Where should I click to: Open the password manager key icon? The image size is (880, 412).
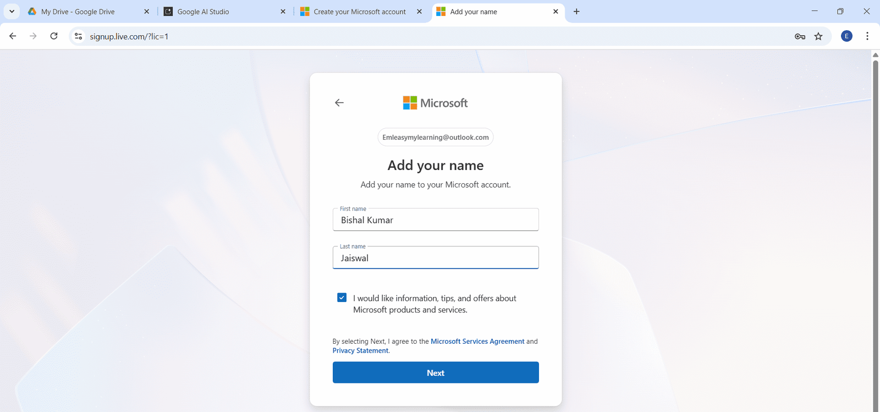point(800,36)
